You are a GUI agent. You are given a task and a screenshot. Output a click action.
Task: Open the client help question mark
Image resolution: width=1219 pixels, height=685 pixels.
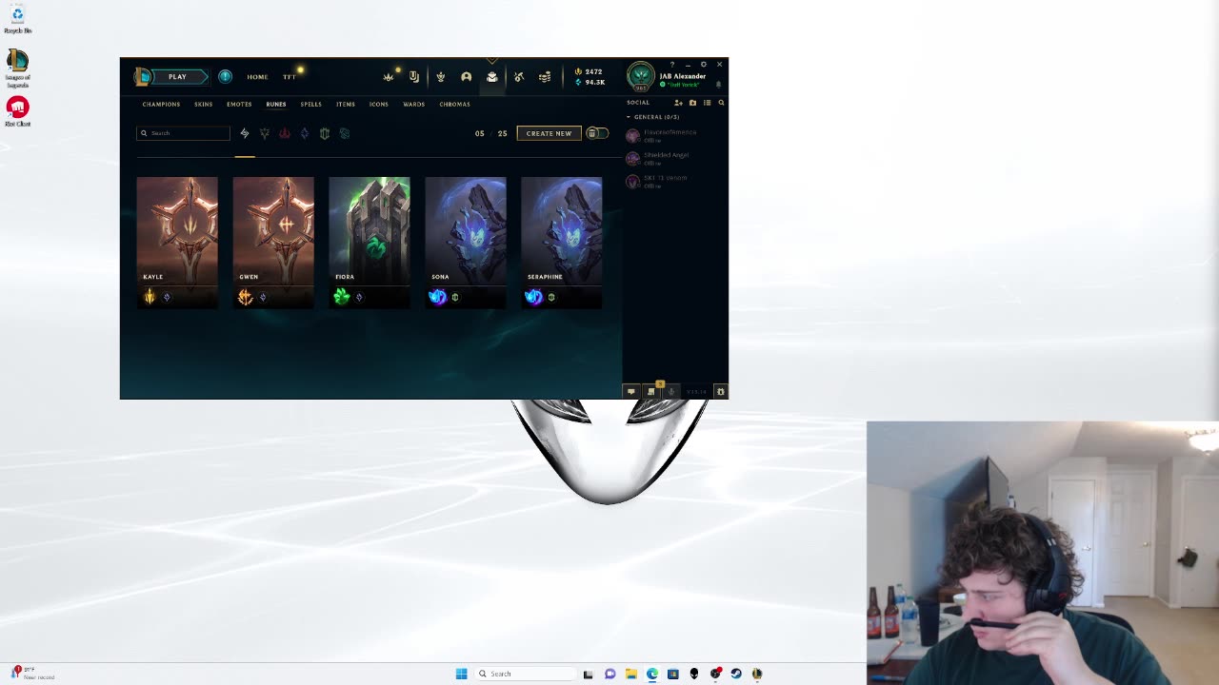(672, 64)
